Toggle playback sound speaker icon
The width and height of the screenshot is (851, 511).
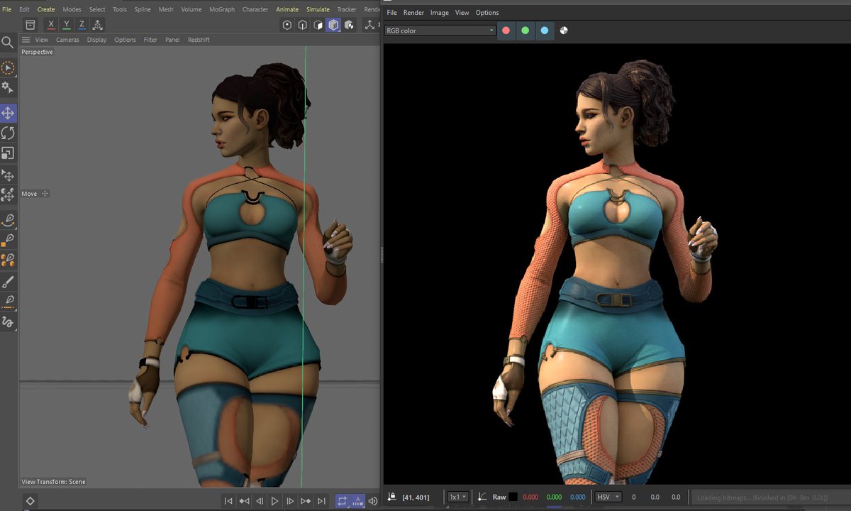tap(373, 501)
